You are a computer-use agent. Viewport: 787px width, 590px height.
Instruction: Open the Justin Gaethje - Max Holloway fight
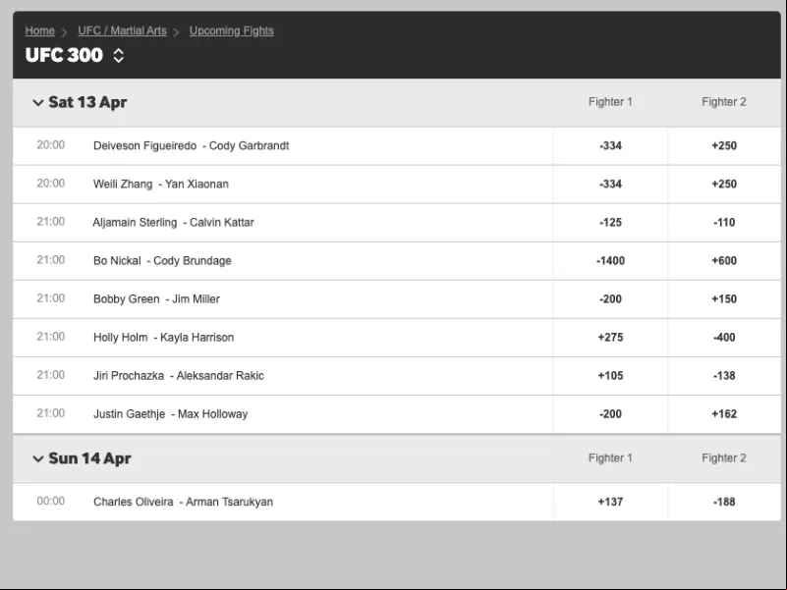tap(170, 414)
